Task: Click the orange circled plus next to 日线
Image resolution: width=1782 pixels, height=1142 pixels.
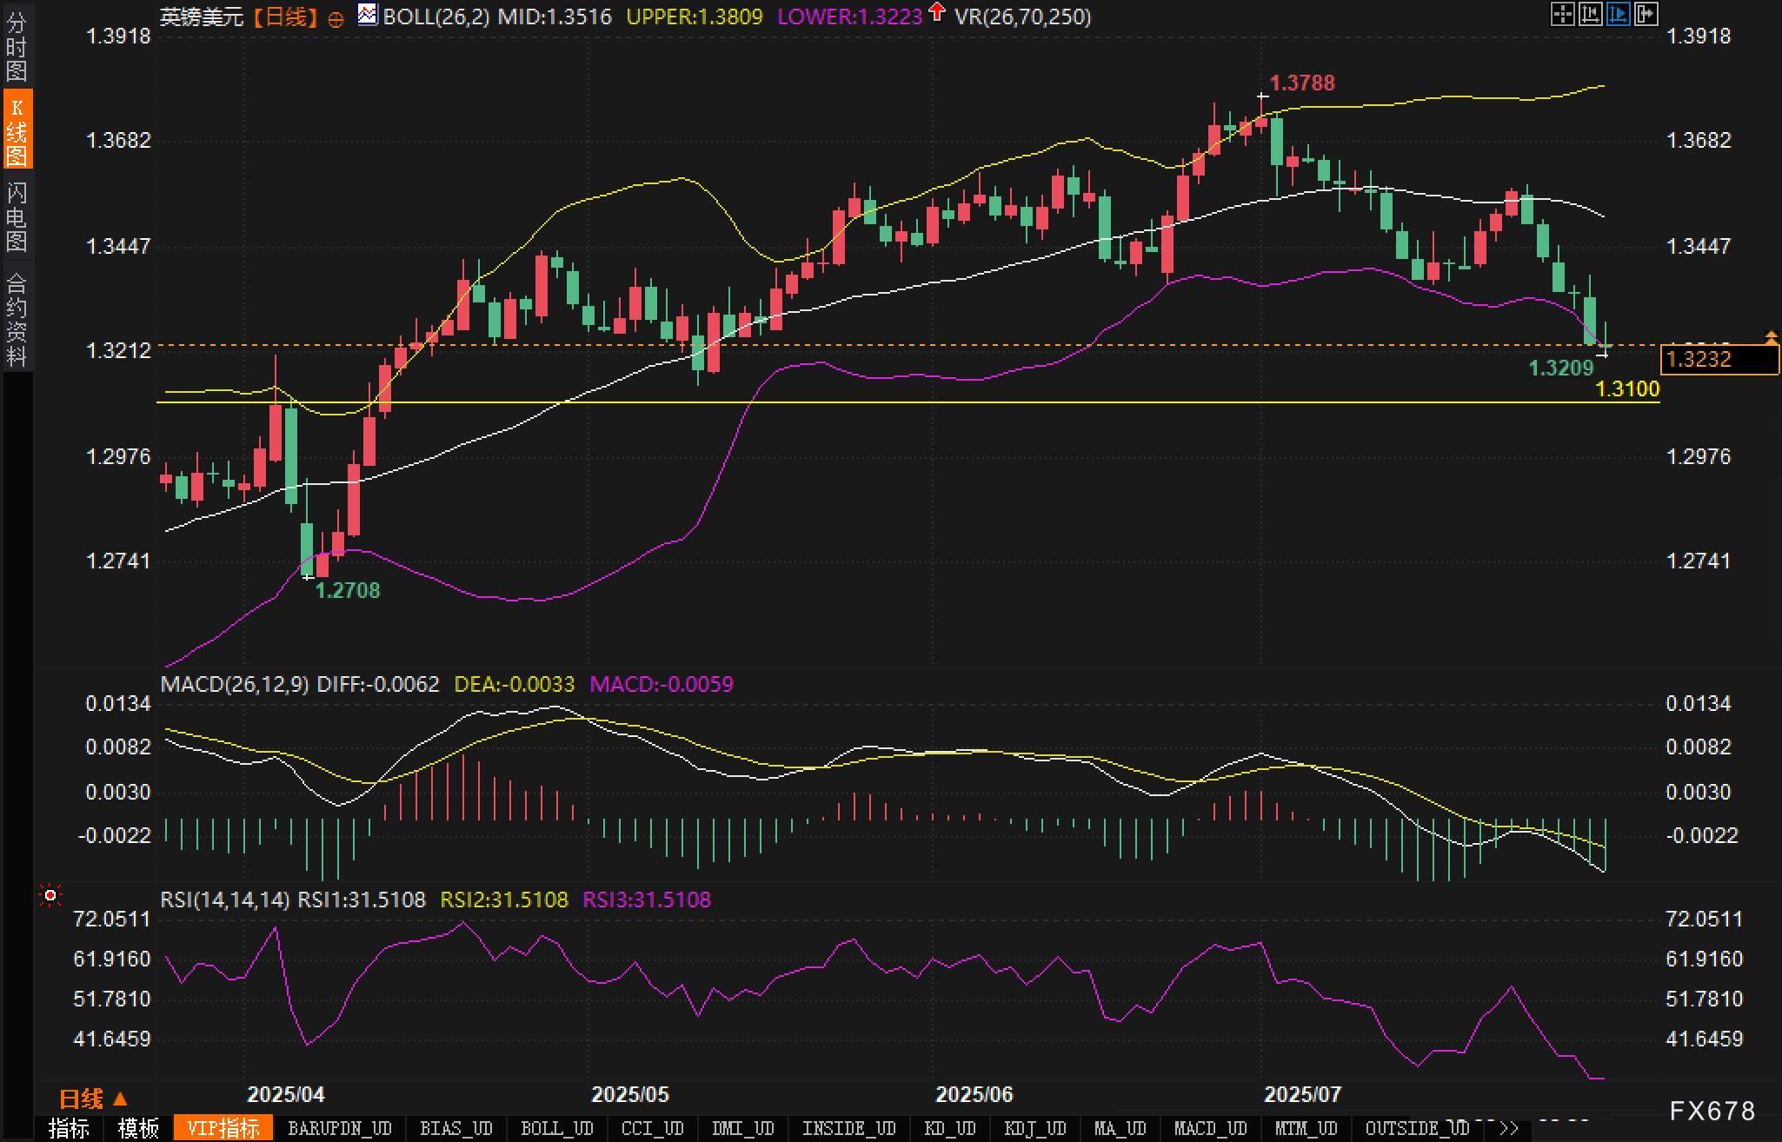Action: click(336, 19)
